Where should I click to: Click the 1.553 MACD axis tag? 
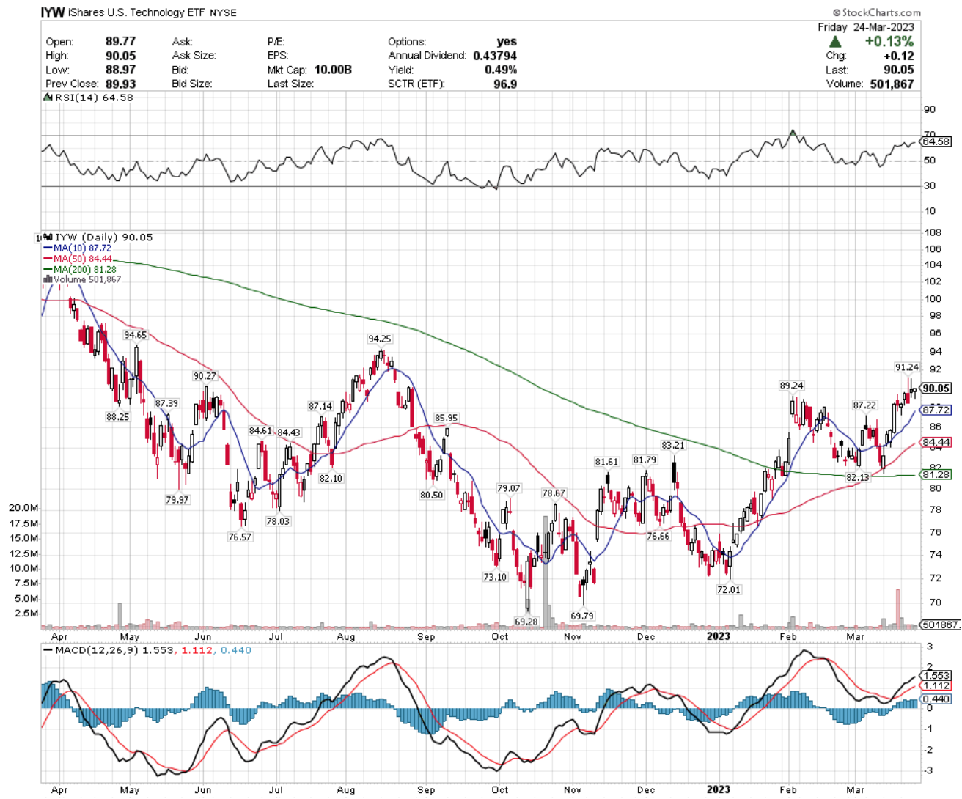pyautogui.click(x=936, y=675)
